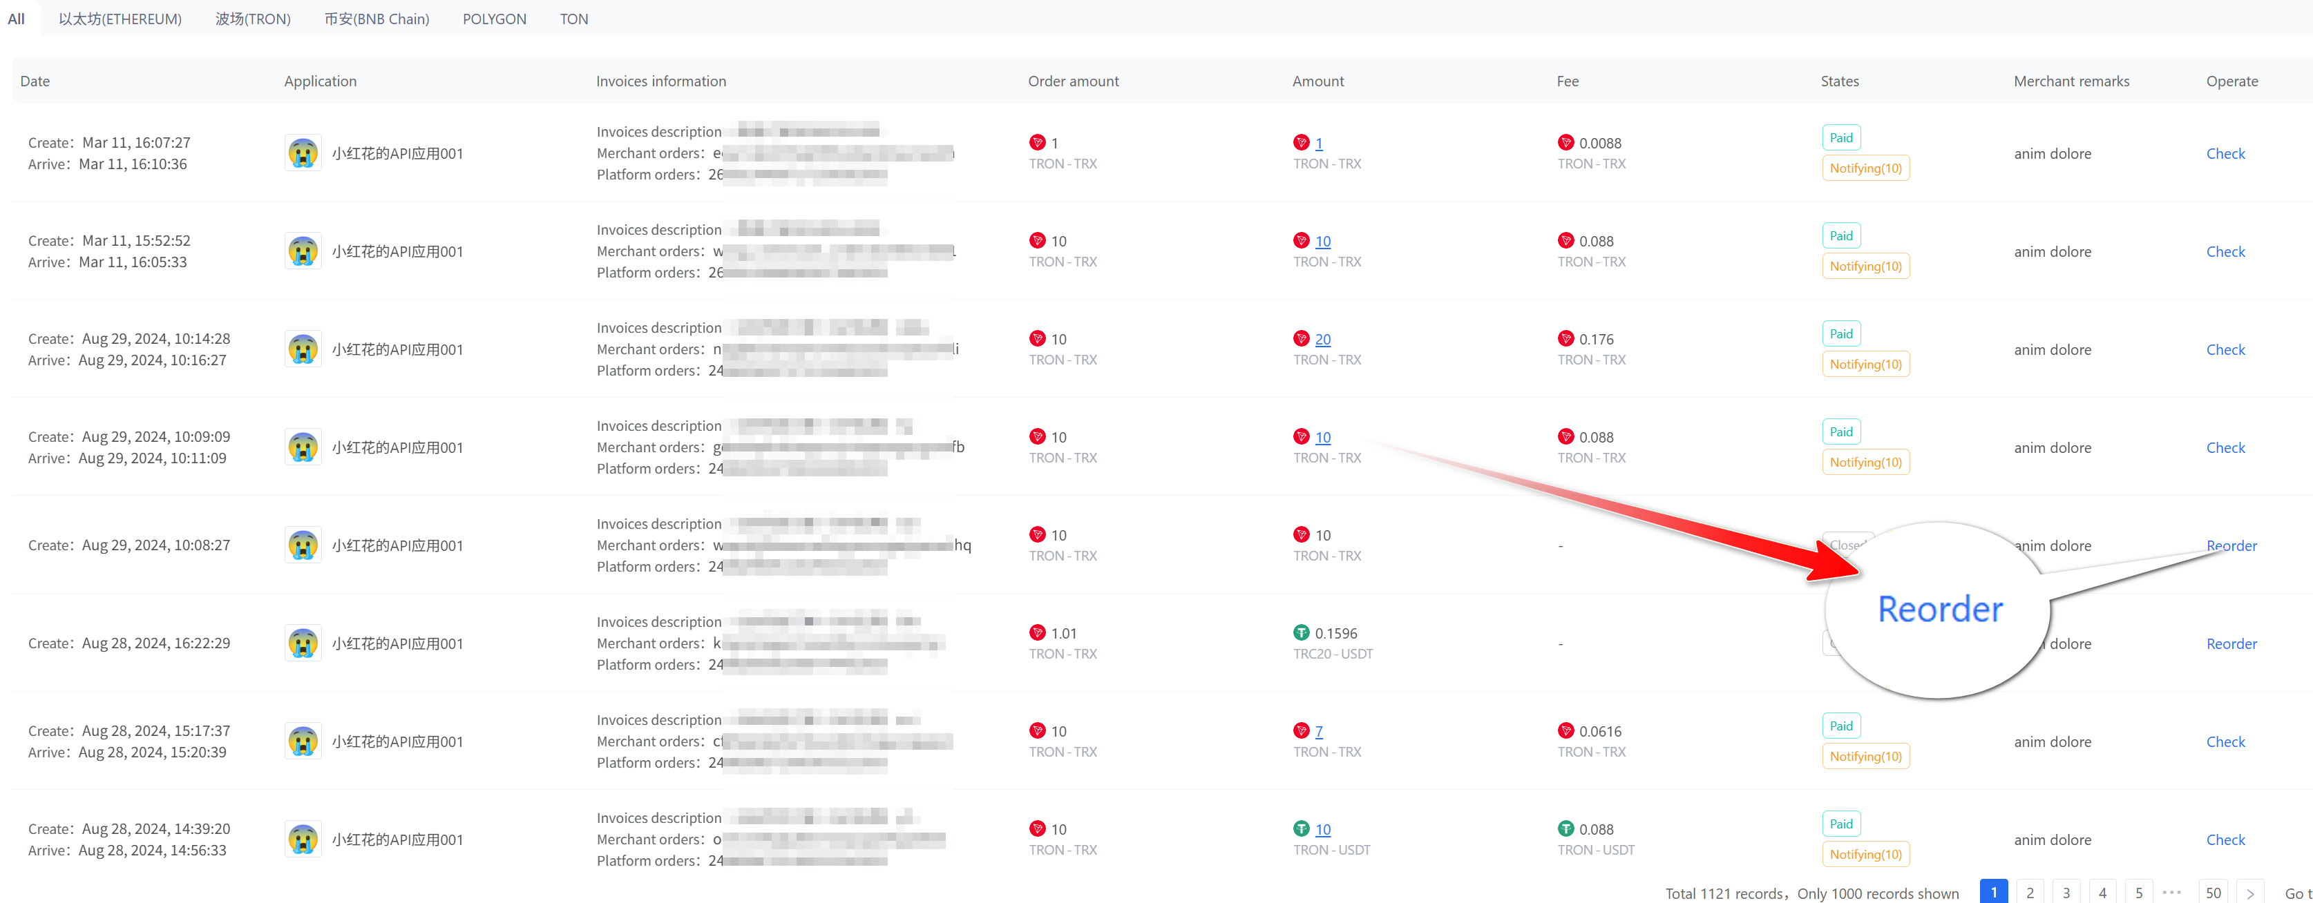The height and width of the screenshot is (903, 2313).
Task: Click TRX icon beside order amount 1.01
Action: (x=1037, y=633)
